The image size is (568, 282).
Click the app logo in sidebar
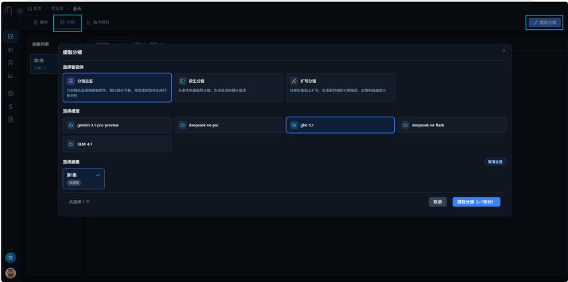[x=9, y=11]
